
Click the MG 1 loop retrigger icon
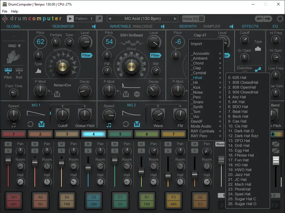30,124
